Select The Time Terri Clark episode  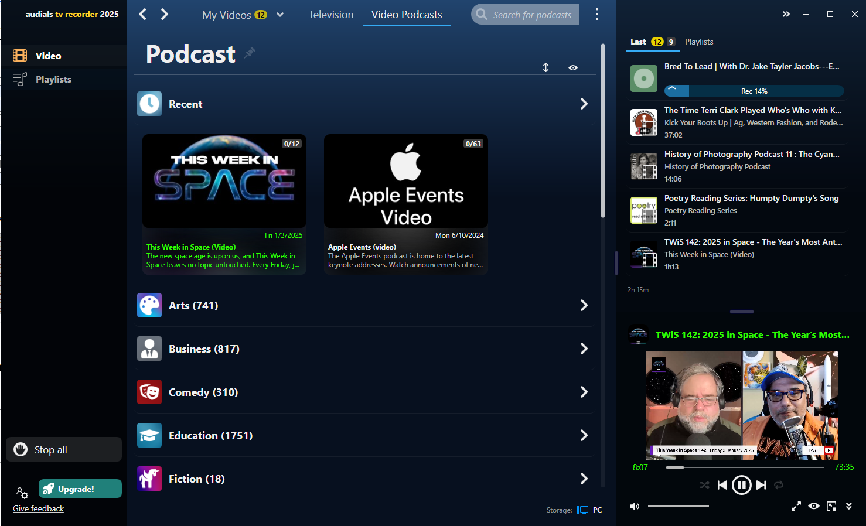click(737, 122)
